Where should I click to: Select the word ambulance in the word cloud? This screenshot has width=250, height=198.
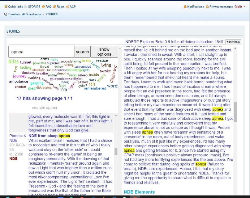[x=19, y=81]
